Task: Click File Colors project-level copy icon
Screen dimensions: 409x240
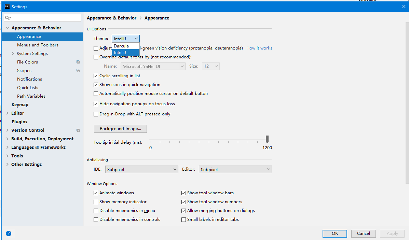Action: point(78,62)
